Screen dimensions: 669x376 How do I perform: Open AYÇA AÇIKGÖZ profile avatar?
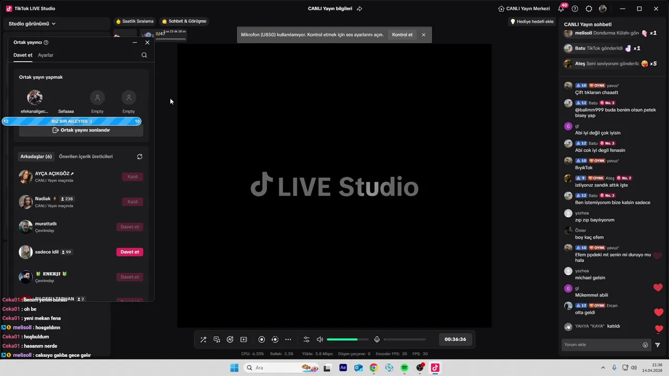[x=26, y=177]
